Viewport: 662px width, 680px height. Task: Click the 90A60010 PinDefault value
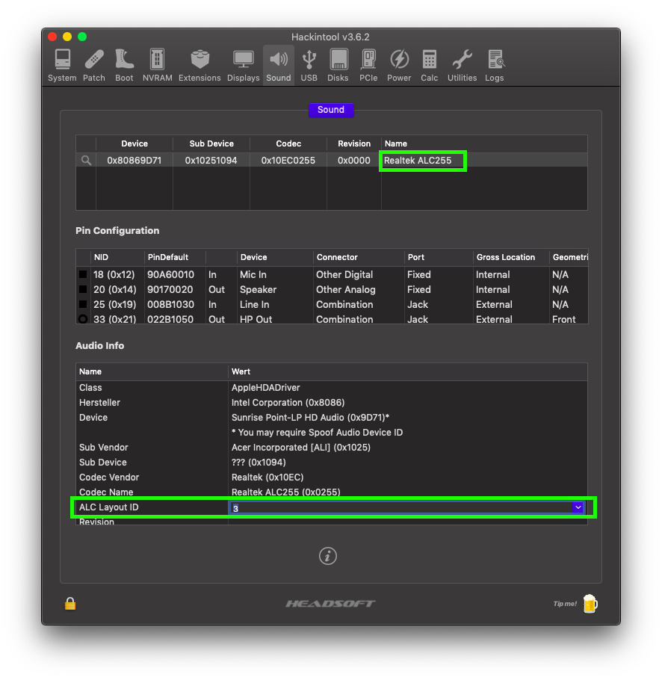pos(171,274)
